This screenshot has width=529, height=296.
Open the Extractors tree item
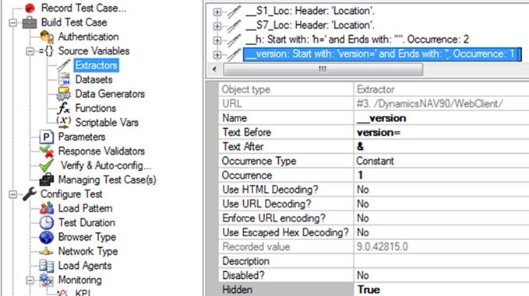(96, 65)
